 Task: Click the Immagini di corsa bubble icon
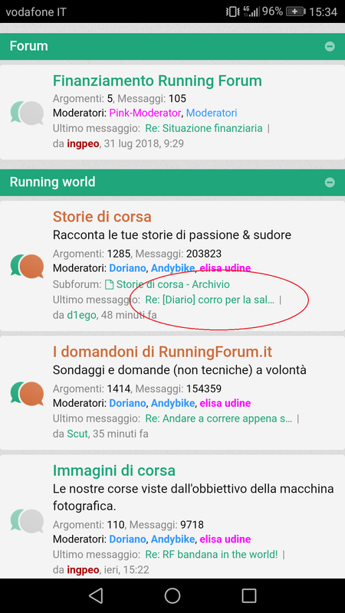[x=27, y=521]
